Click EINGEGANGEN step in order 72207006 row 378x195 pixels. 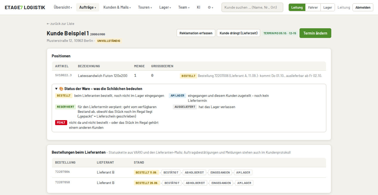point(220,172)
